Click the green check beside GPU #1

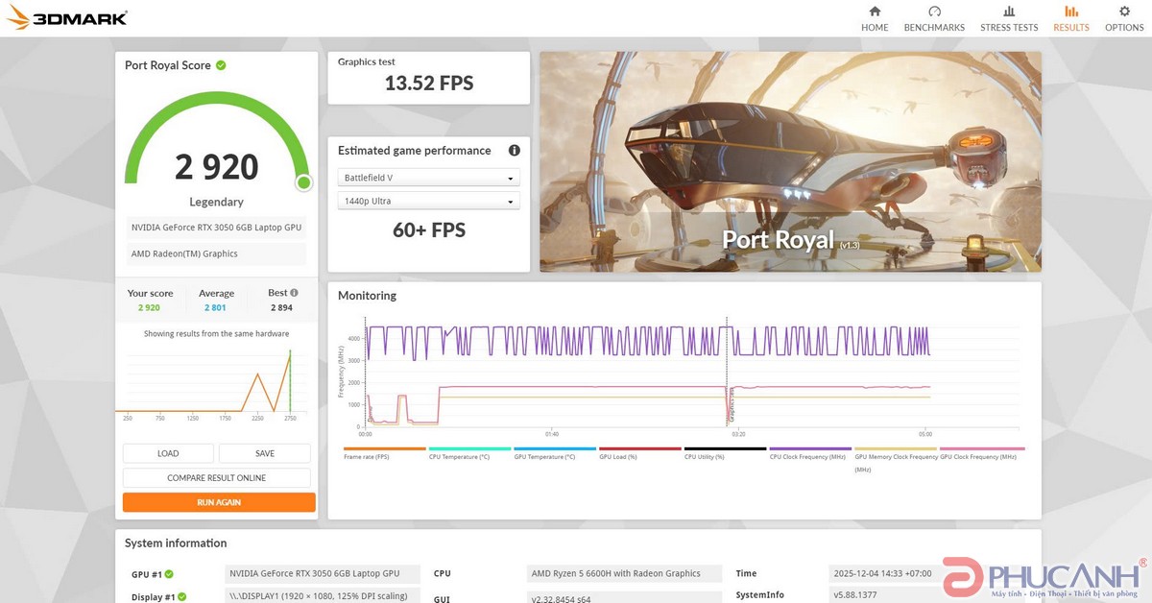click(x=169, y=574)
